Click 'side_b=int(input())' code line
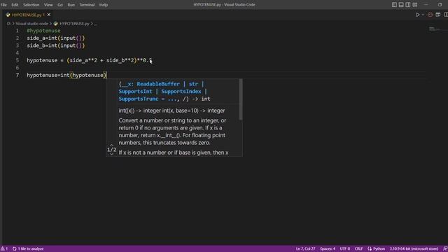The height and width of the screenshot is (252, 448). 56,45
